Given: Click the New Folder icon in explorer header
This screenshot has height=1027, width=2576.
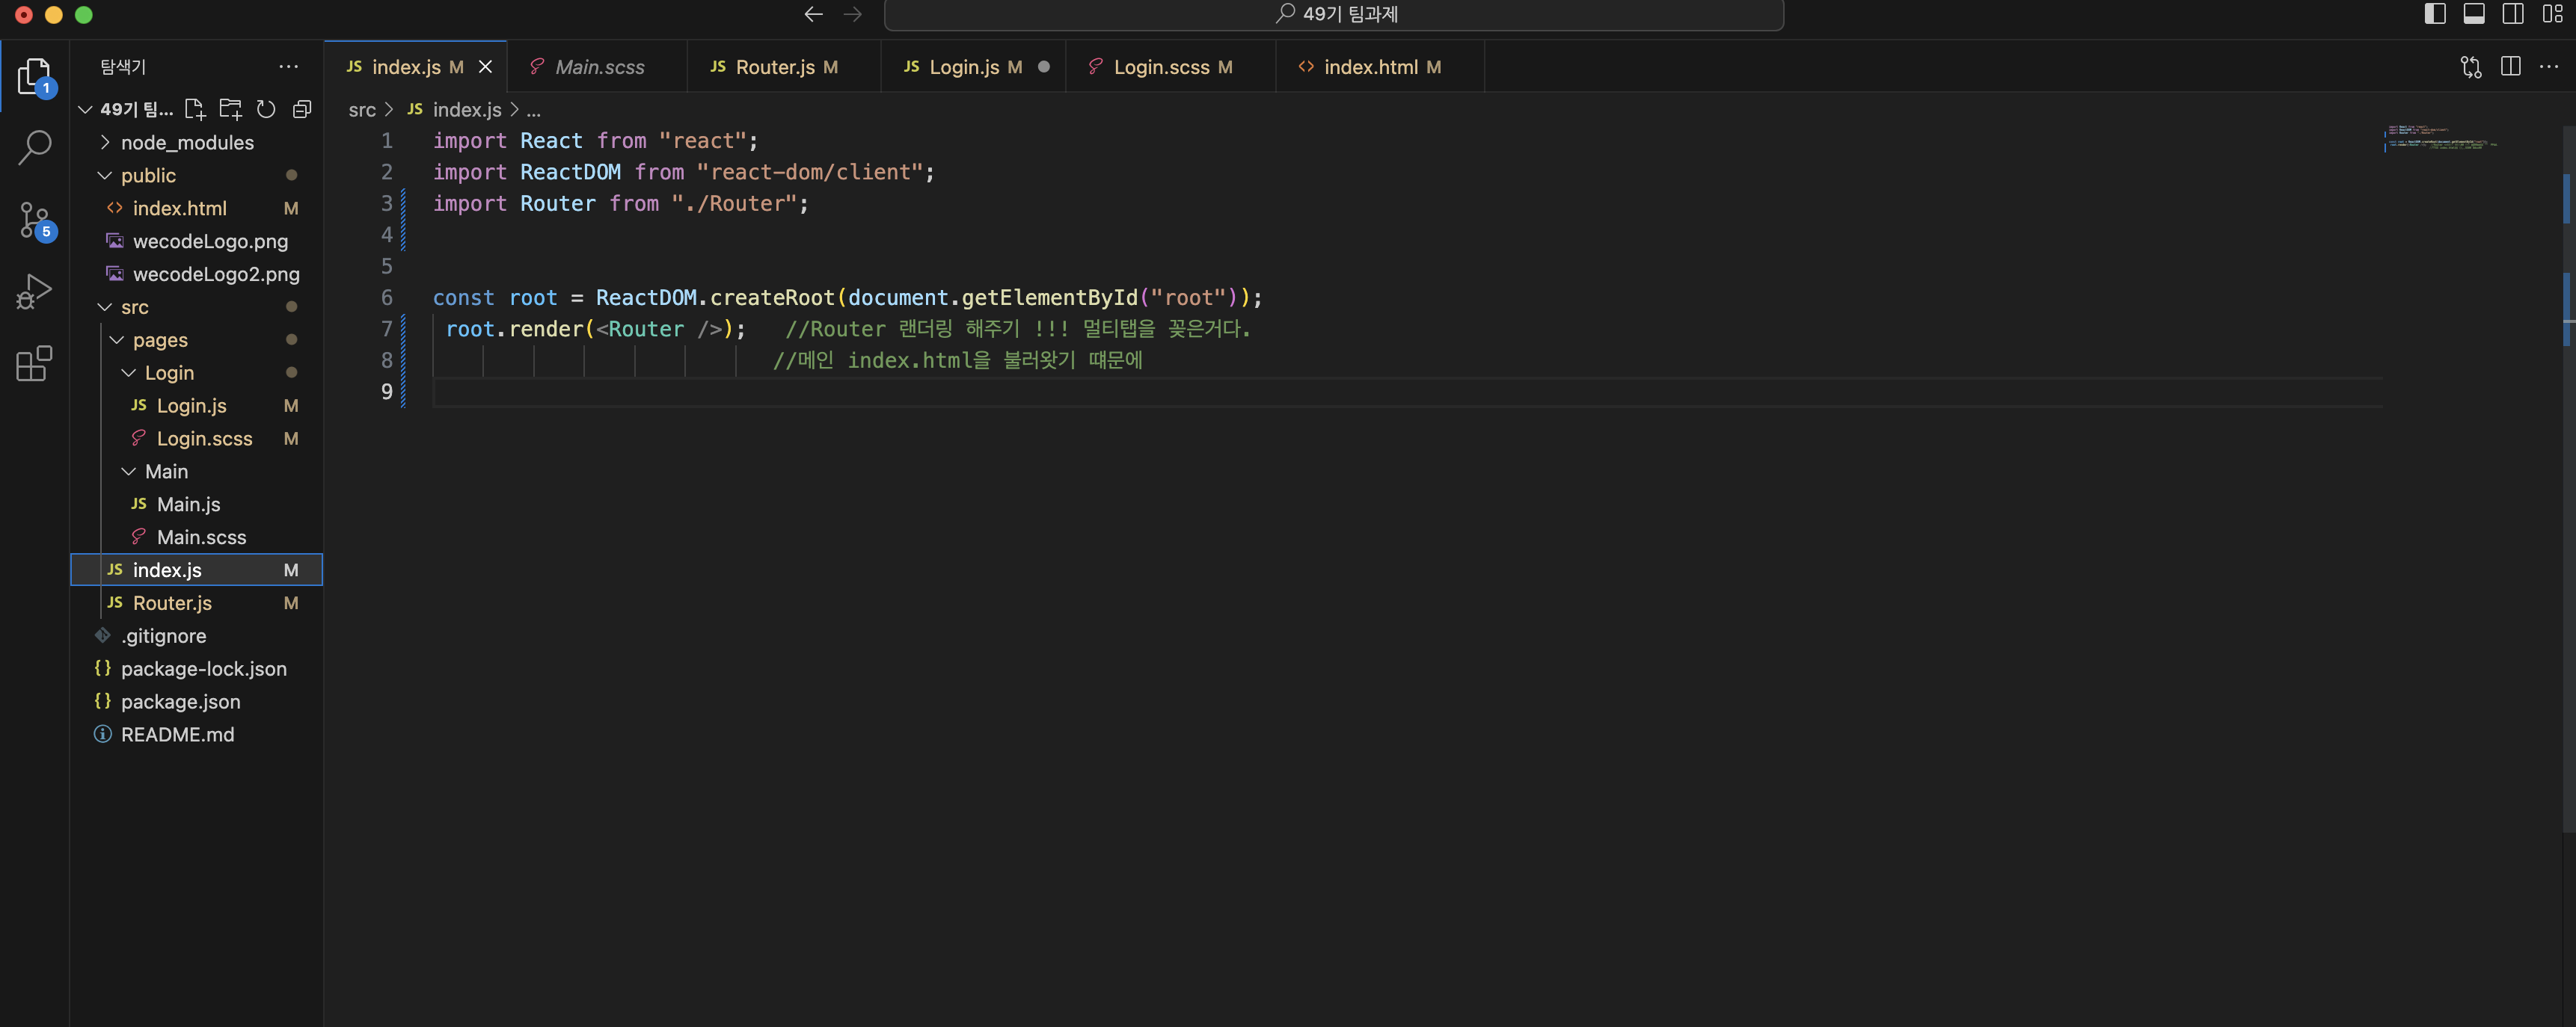Looking at the screenshot, I should [x=231, y=109].
